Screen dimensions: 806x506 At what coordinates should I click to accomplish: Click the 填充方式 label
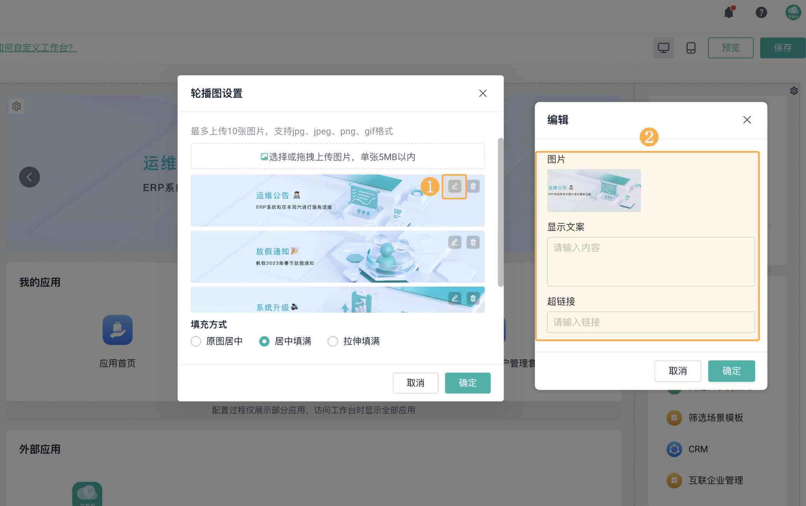pos(209,325)
